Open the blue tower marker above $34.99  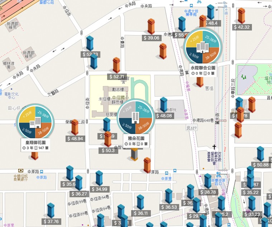pyautogui.click(x=99, y=178)
